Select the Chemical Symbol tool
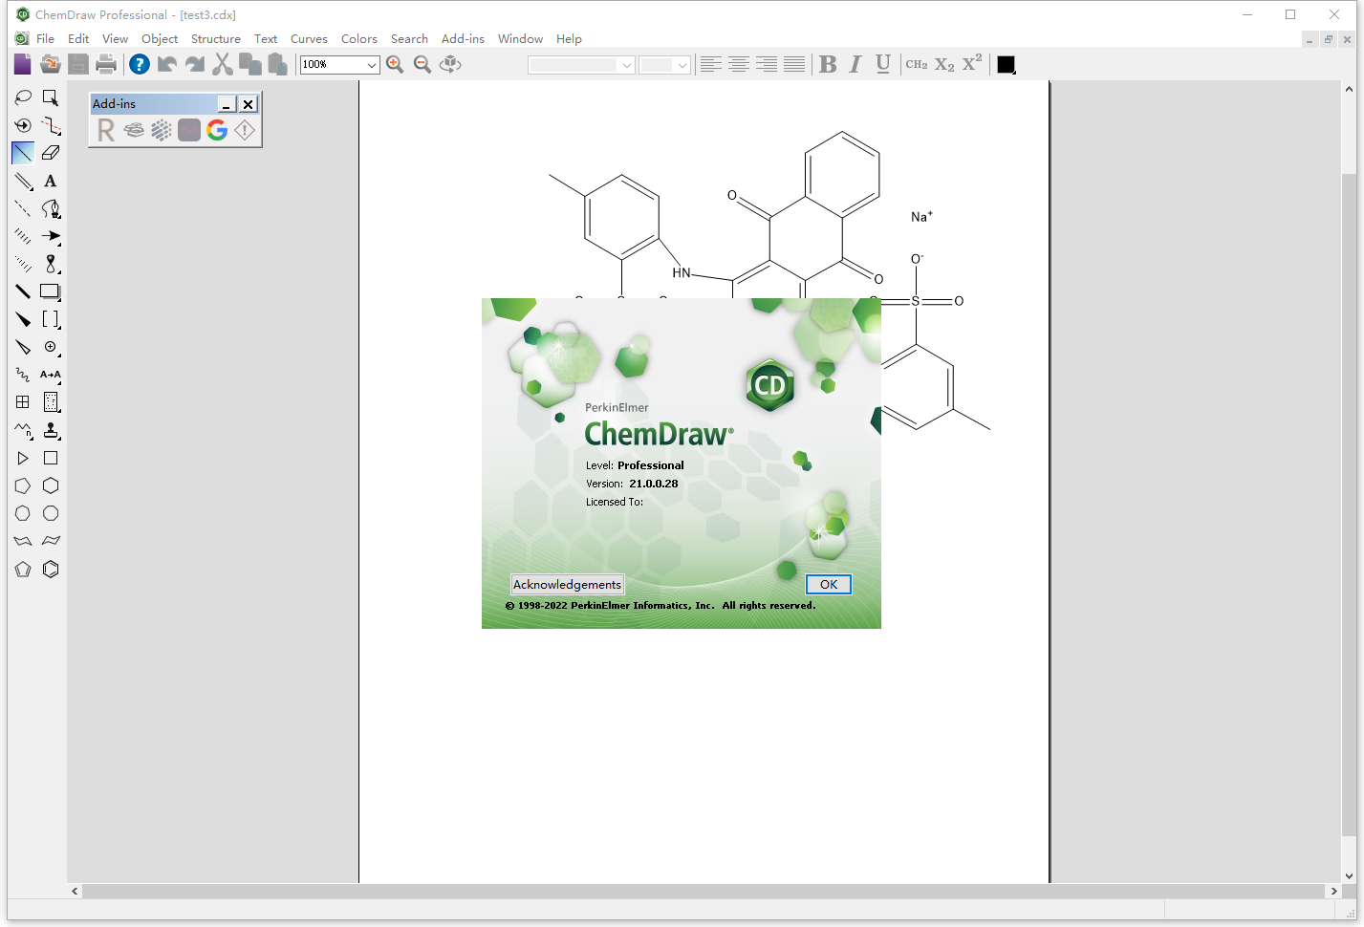1364x927 pixels. [51, 347]
